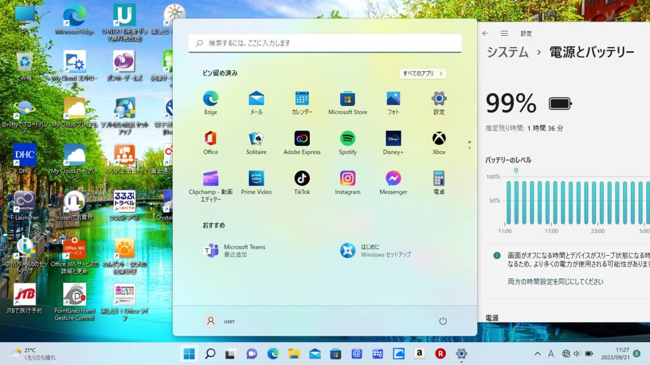
Task: Launch Adobe Express
Action: (x=302, y=143)
